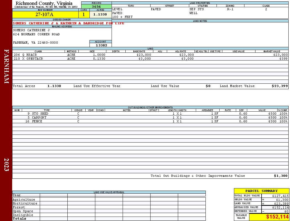Image resolution: width=290 pixels, height=221 pixels.
Task: Click utilities value SEP SYS
Action: click(x=197, y=9)
